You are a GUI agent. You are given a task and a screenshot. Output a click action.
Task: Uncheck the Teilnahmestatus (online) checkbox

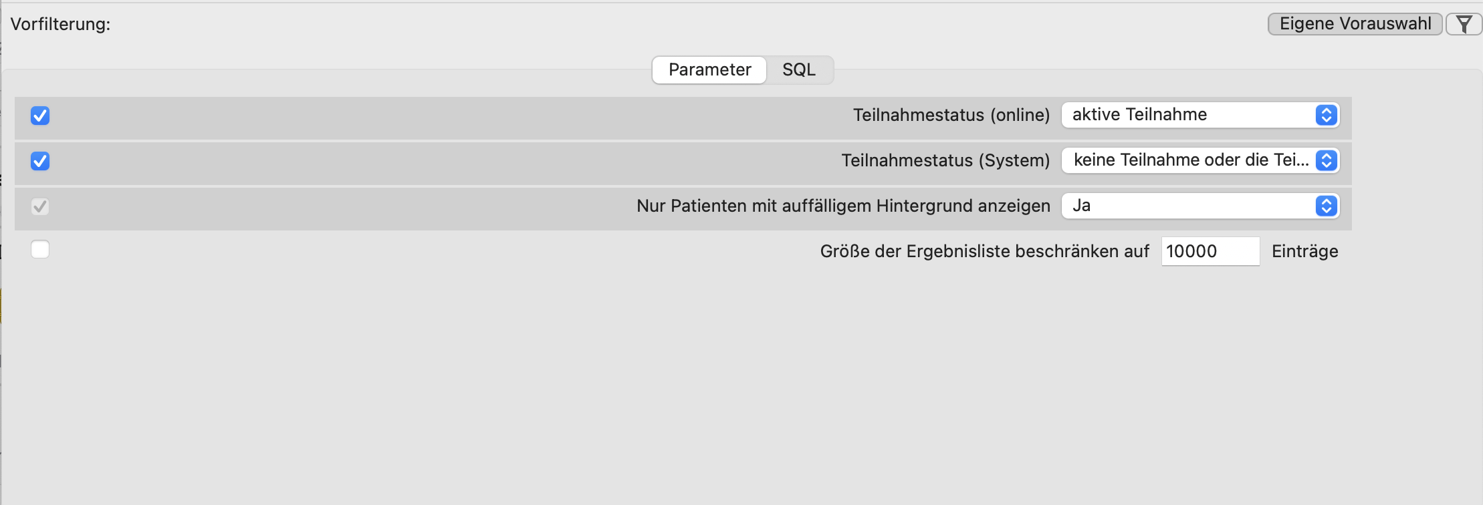click(40, 116)
